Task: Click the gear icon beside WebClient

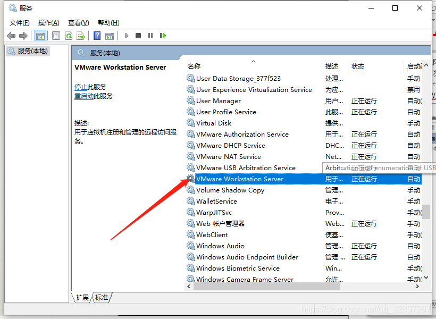Action: 191,234
